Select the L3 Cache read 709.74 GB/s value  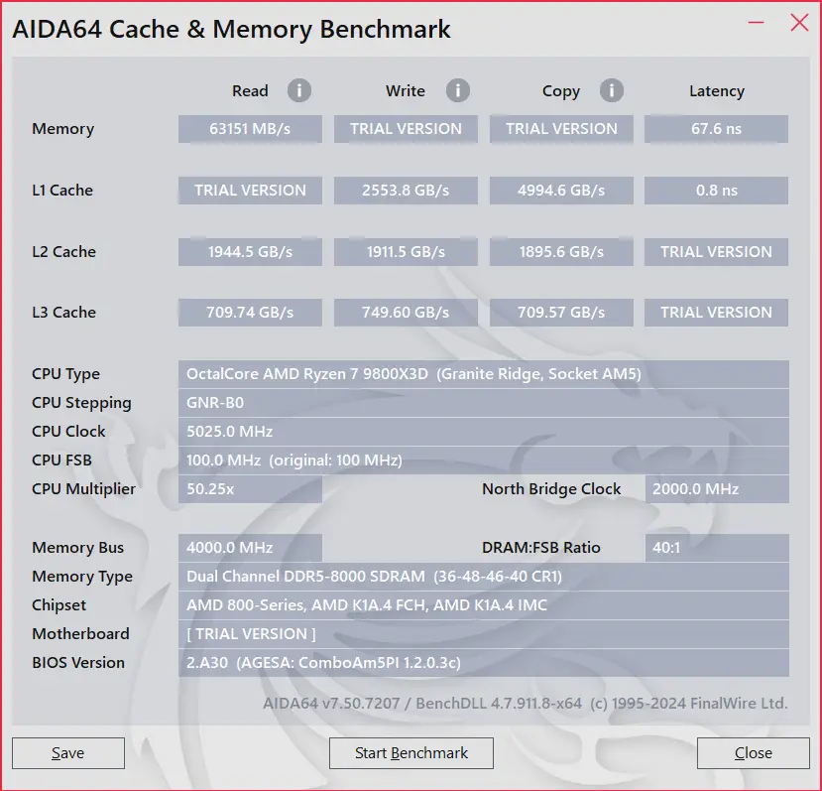coord(250,313)
